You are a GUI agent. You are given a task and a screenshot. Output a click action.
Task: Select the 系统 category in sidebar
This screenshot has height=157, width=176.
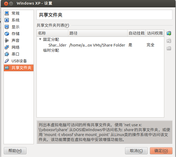[x=15, y=20]
